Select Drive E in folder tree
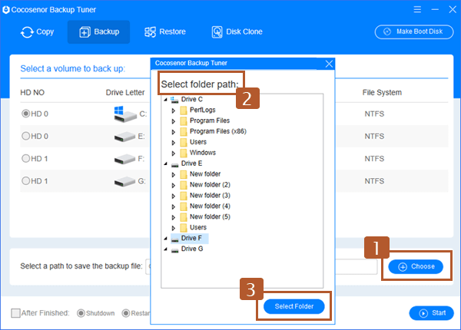Viewport: 461px width, 330px height. point(191,163)
